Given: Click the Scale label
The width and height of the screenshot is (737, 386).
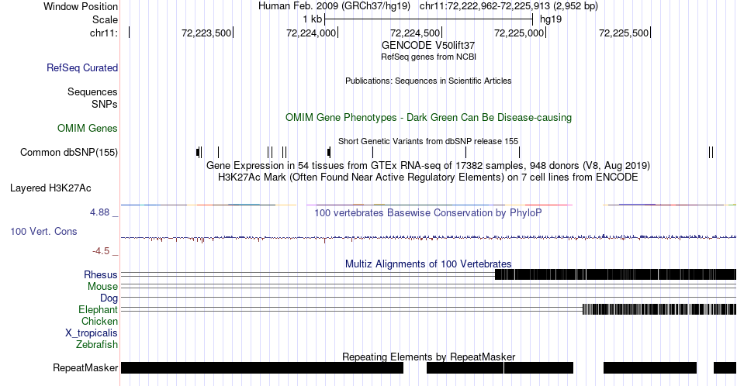Looking at the screenshot, I should coord(105,19).
